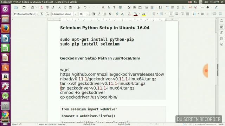Insert an image

coord(129,7)
